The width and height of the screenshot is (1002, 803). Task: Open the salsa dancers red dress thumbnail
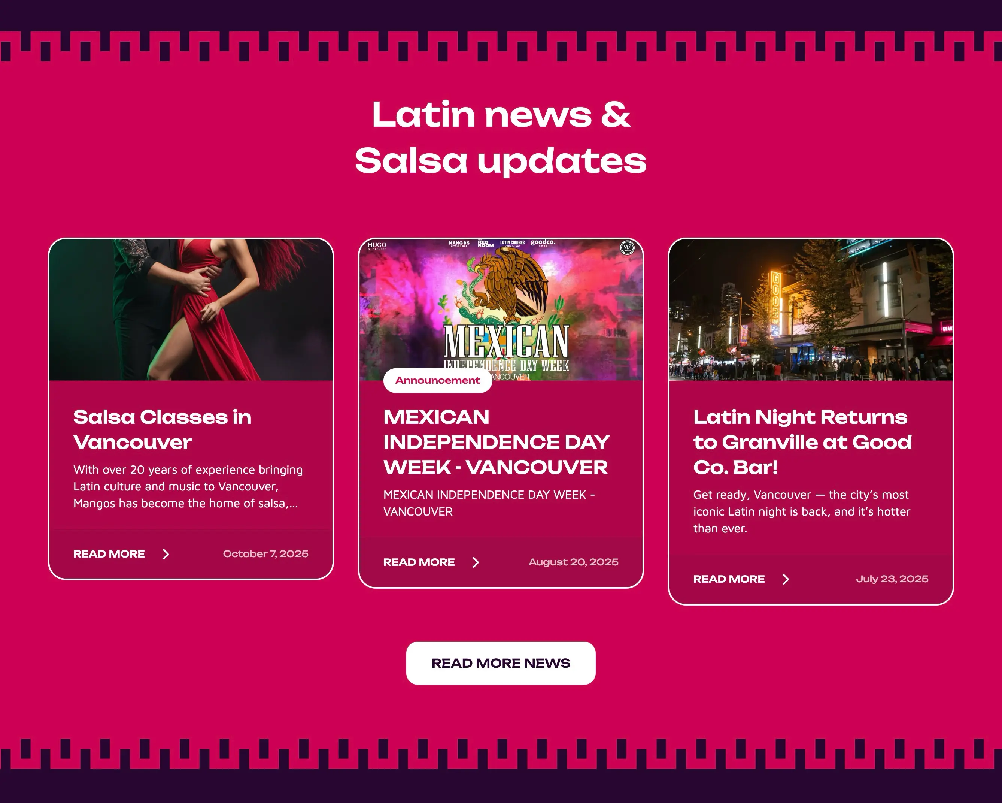(191, 310)
